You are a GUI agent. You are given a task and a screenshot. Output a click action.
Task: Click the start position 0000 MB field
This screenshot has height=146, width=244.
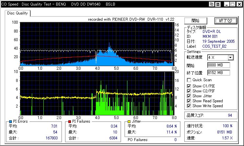[218, 65]
